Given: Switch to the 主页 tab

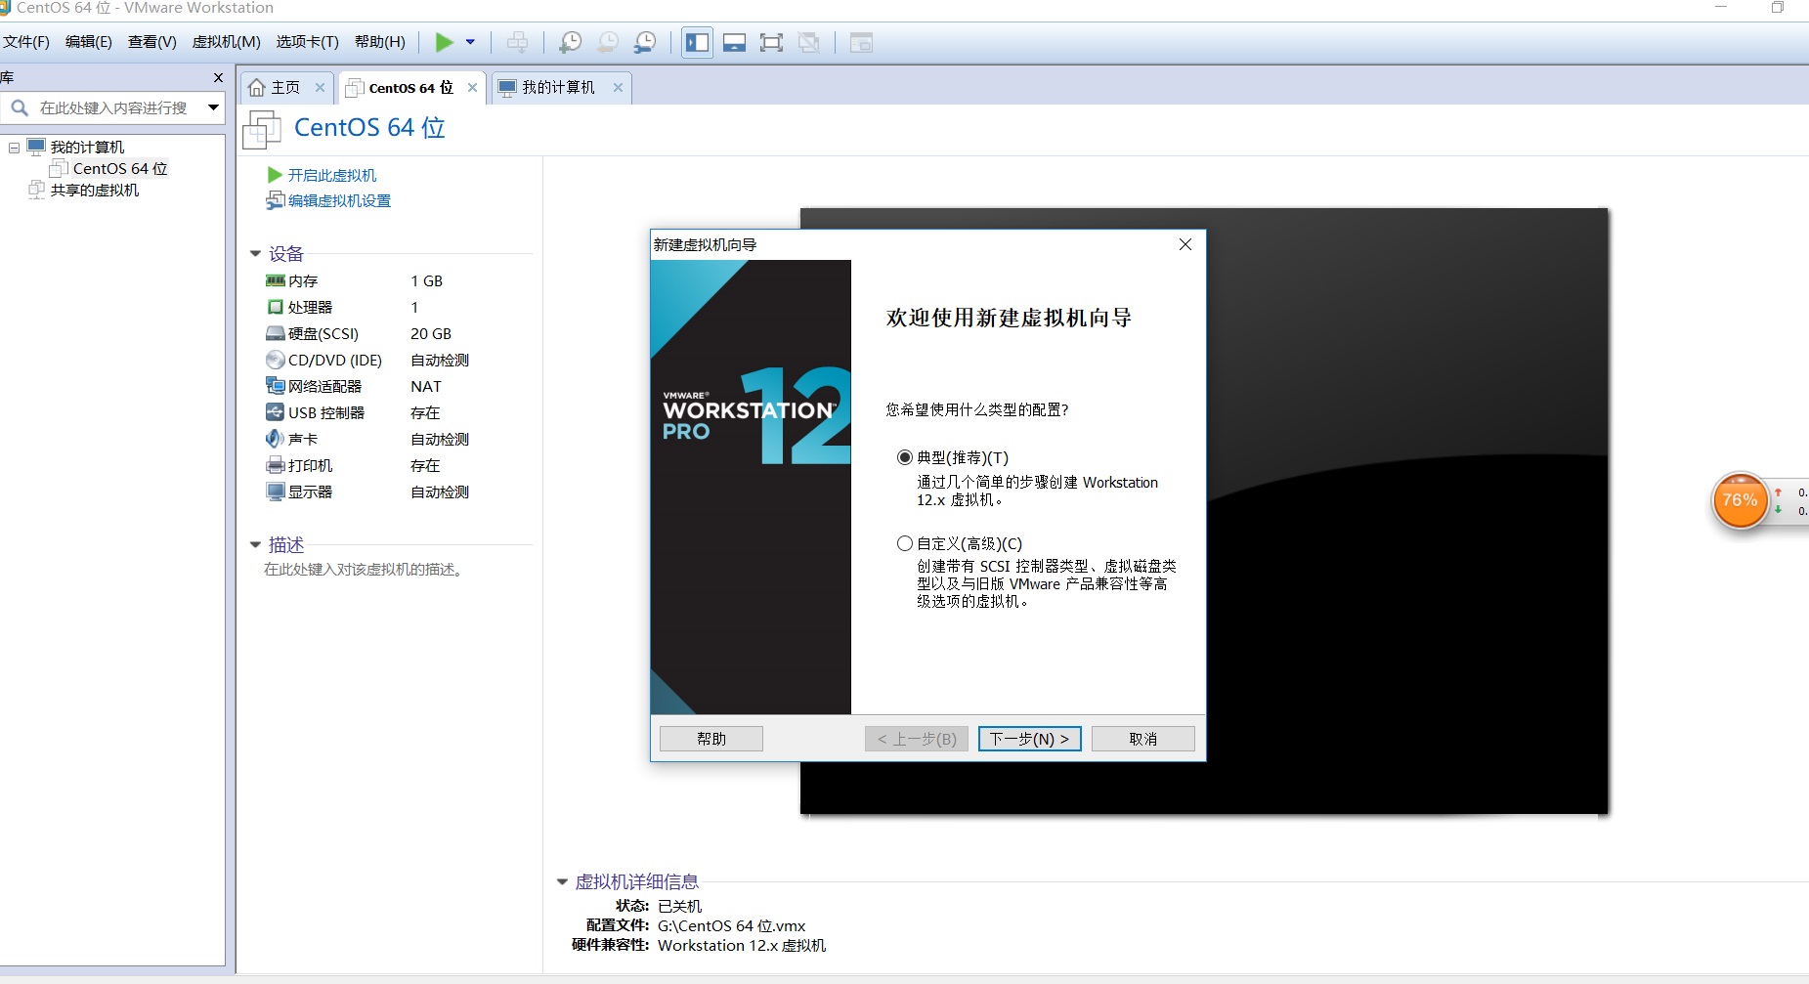Looking at the screenshot, I should coord(285,87).
